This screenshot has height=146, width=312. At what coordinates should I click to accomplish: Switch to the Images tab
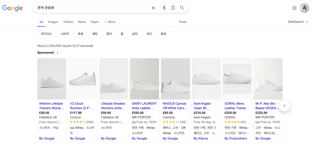[53, 22]
